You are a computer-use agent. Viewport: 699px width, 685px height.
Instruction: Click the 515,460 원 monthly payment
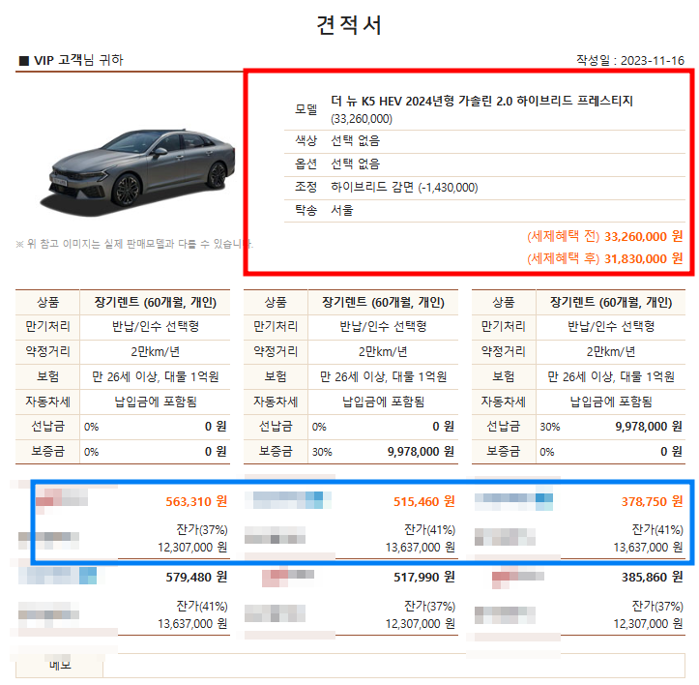click(424, 501)
